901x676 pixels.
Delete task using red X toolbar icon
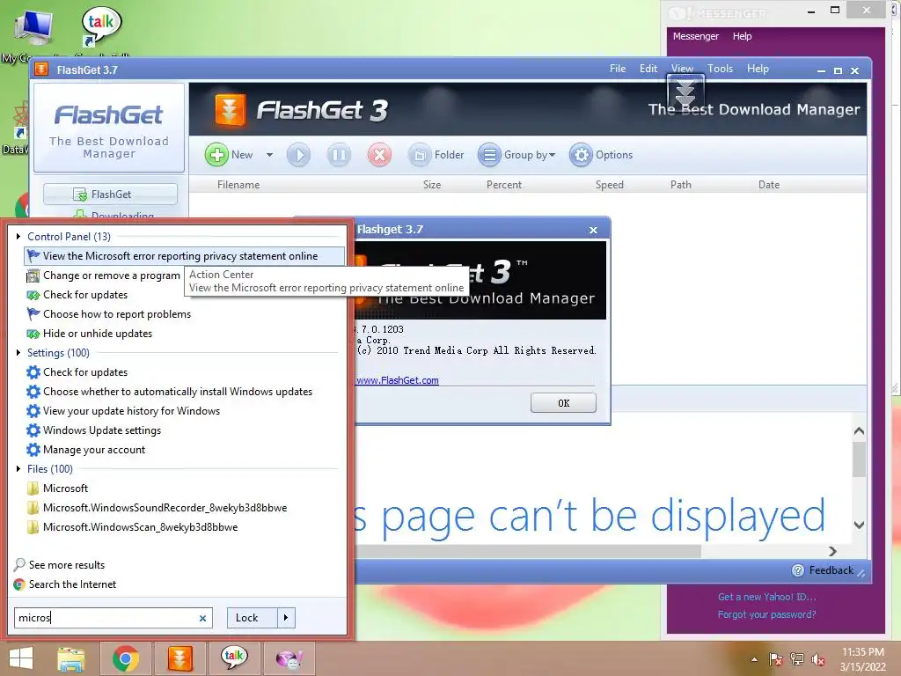coord(379,155)
